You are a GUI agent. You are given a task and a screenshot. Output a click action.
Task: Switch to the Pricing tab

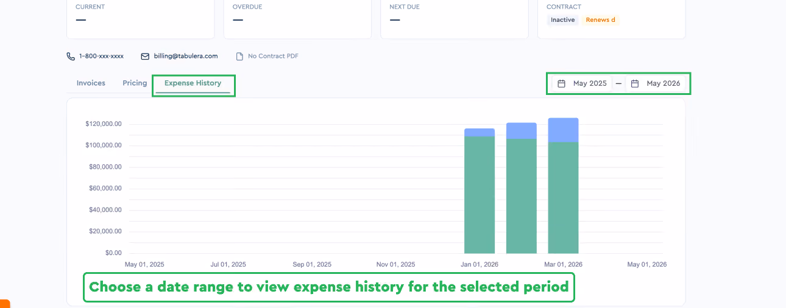coord(135,83)
